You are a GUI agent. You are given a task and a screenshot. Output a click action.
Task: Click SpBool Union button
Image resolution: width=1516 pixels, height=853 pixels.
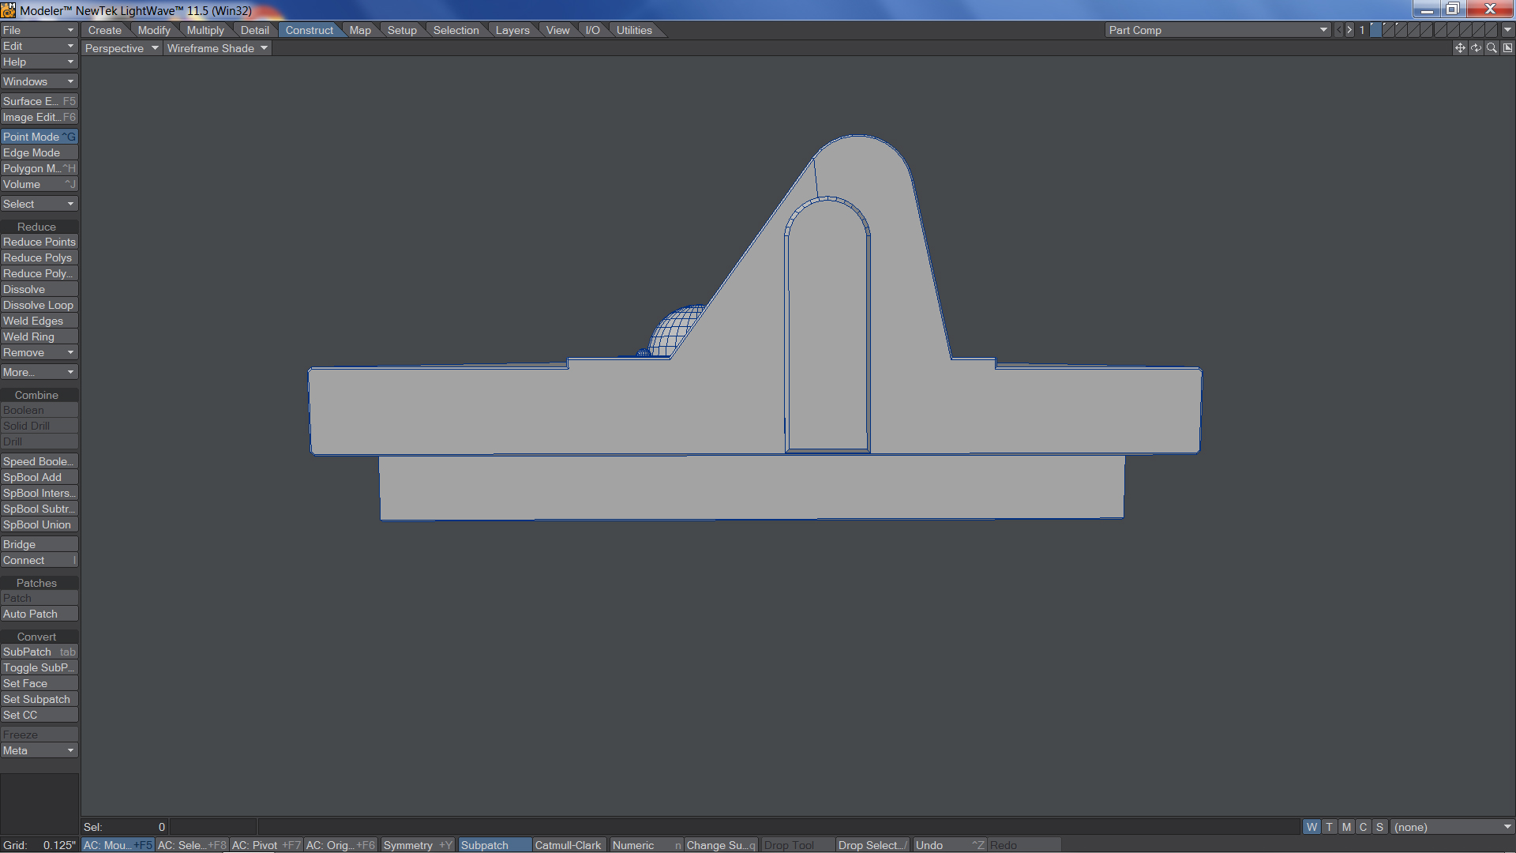pyautogui.click(x=39, y=524)
